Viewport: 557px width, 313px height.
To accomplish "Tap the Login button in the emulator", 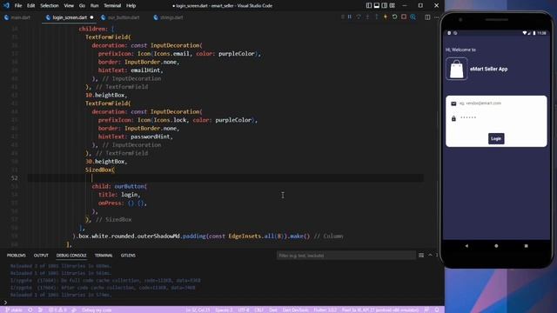I will (x=496, y=138).
